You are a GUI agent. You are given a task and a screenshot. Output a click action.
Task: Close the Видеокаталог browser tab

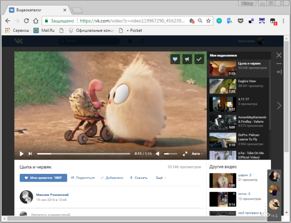(x=65, y=10)
